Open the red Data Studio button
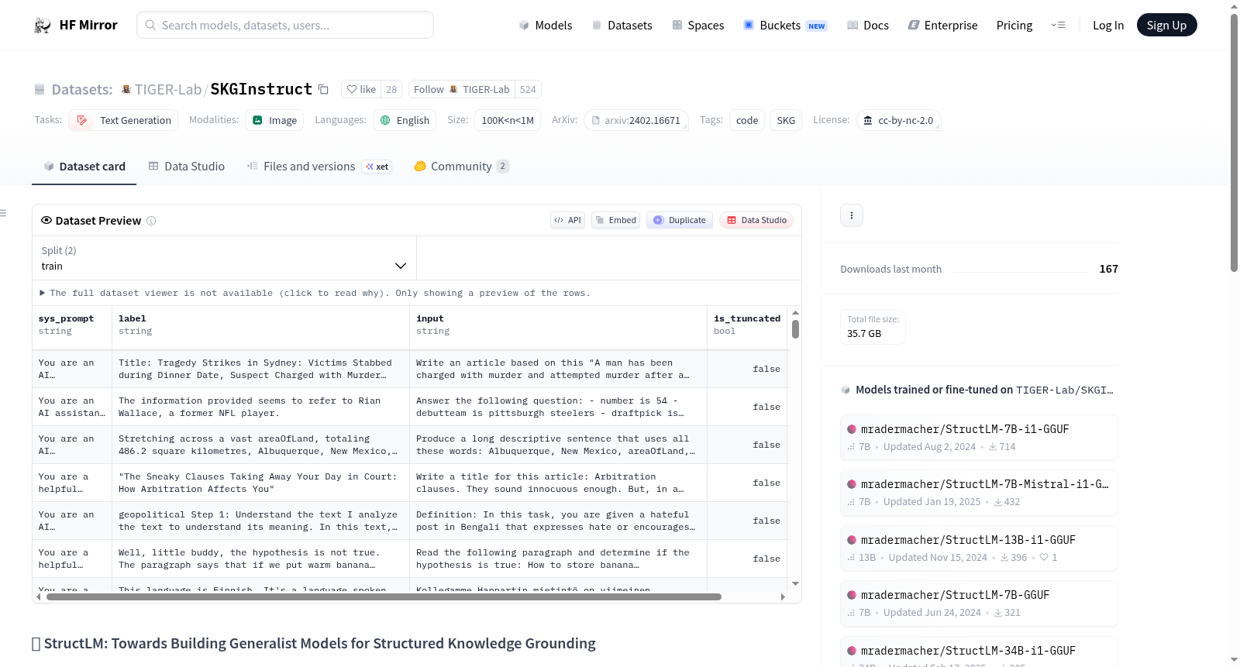The height and width of the screenshot is (667, 1240). (x=756, y=220)
